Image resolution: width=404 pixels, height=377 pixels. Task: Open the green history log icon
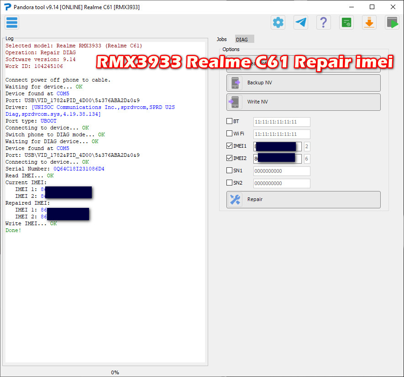point(346,22)
